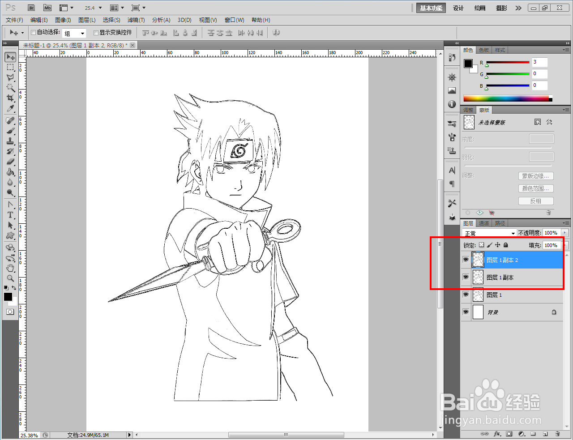Open the 窗口(W) menu
The width and height of the screenshot is (573, 440).
pyautogui.click(x=234, y=20)
